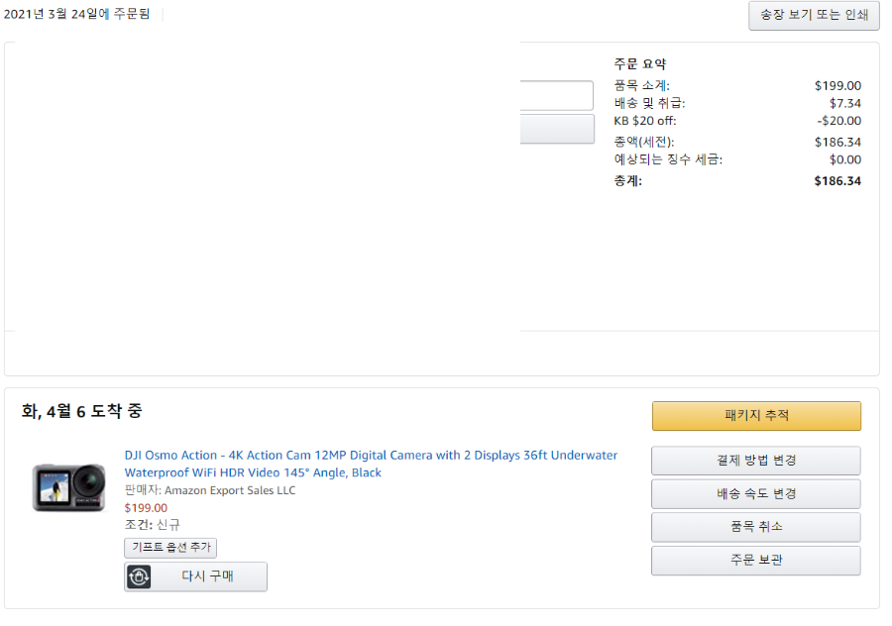Screen dimensions: 892x626
Task: Click the red $199.00 item price
Action: 147,508
